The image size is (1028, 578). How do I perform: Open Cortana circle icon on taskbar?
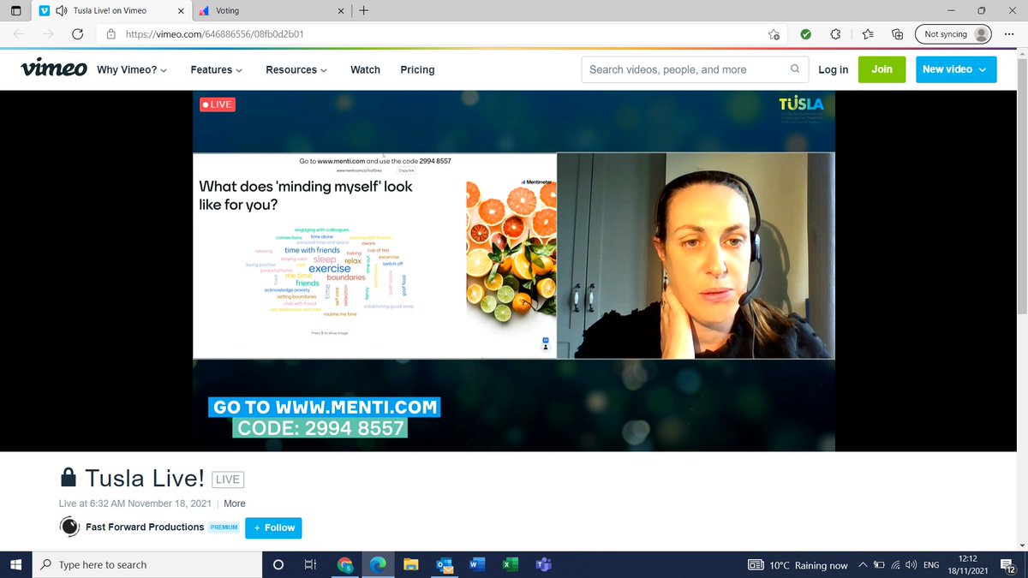[278, 565]
